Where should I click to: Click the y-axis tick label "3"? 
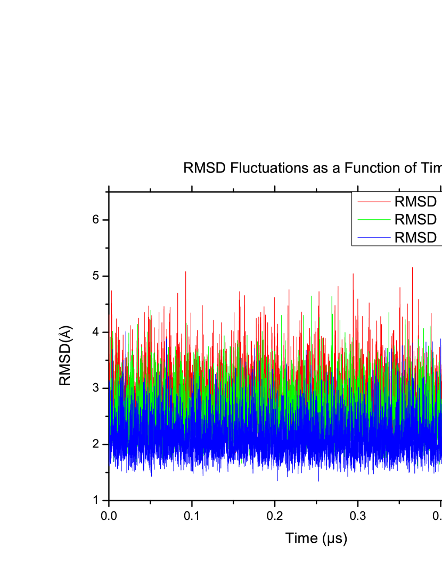(x=96, y=388)
